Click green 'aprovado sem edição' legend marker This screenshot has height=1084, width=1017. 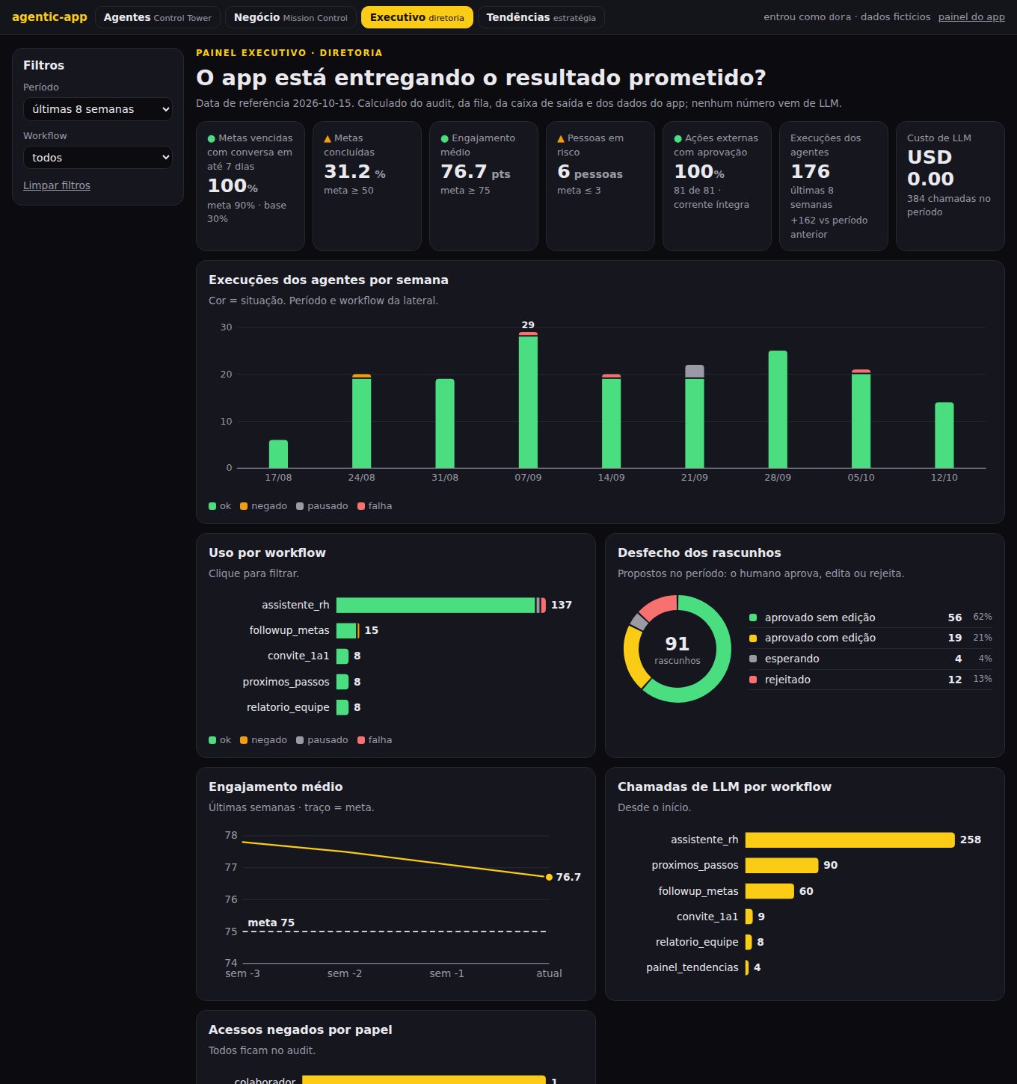[x=753, y=618]
